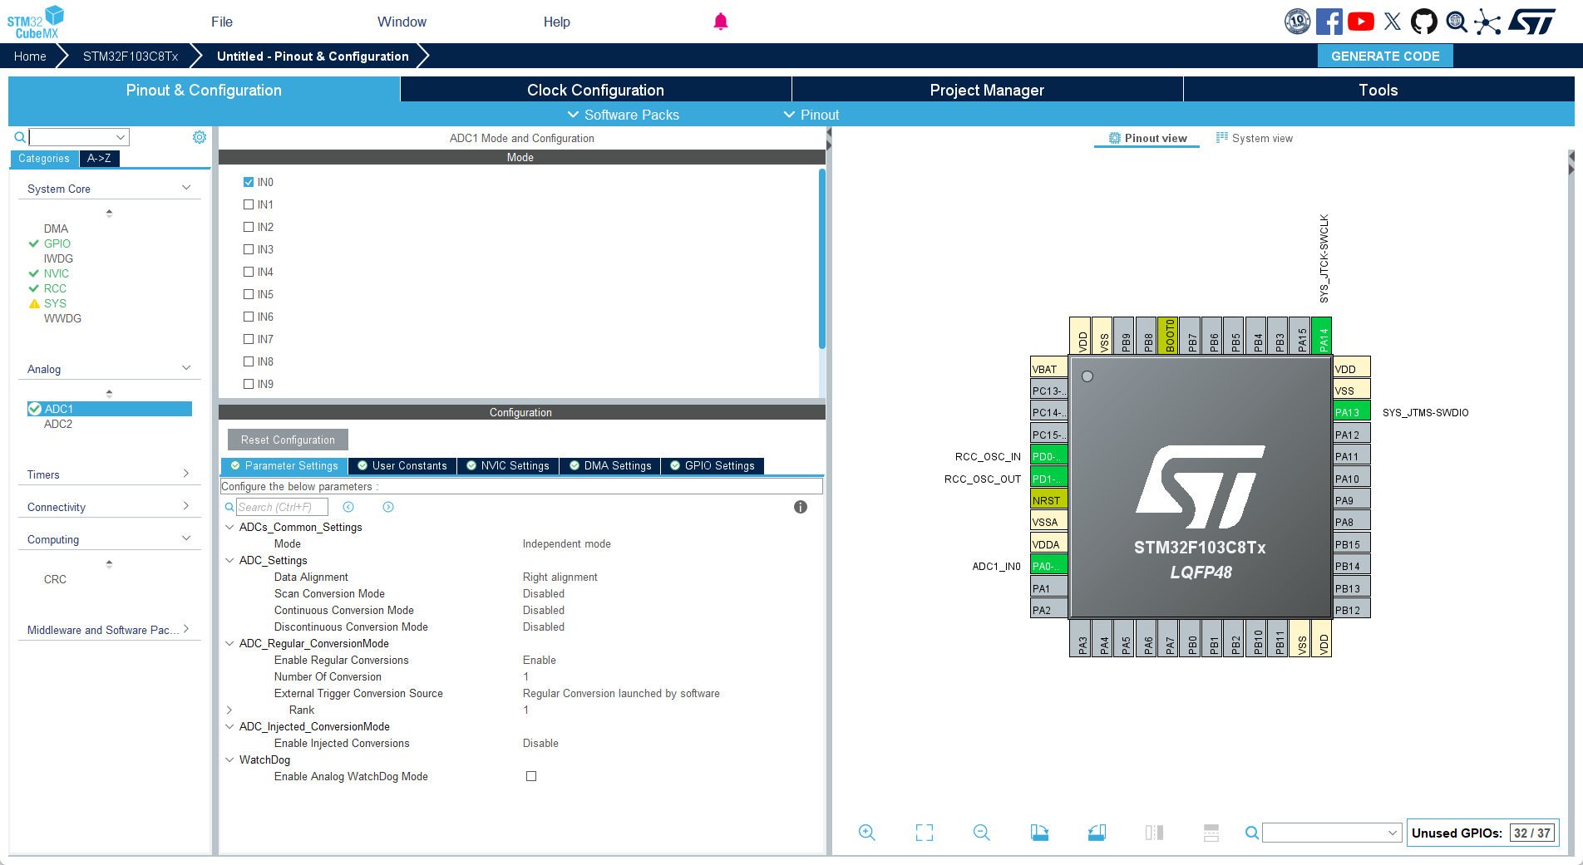Viewport: 1583px width, 865px height.
Task: Open the DMA Settings tab
Action: (x=609, y=466)
